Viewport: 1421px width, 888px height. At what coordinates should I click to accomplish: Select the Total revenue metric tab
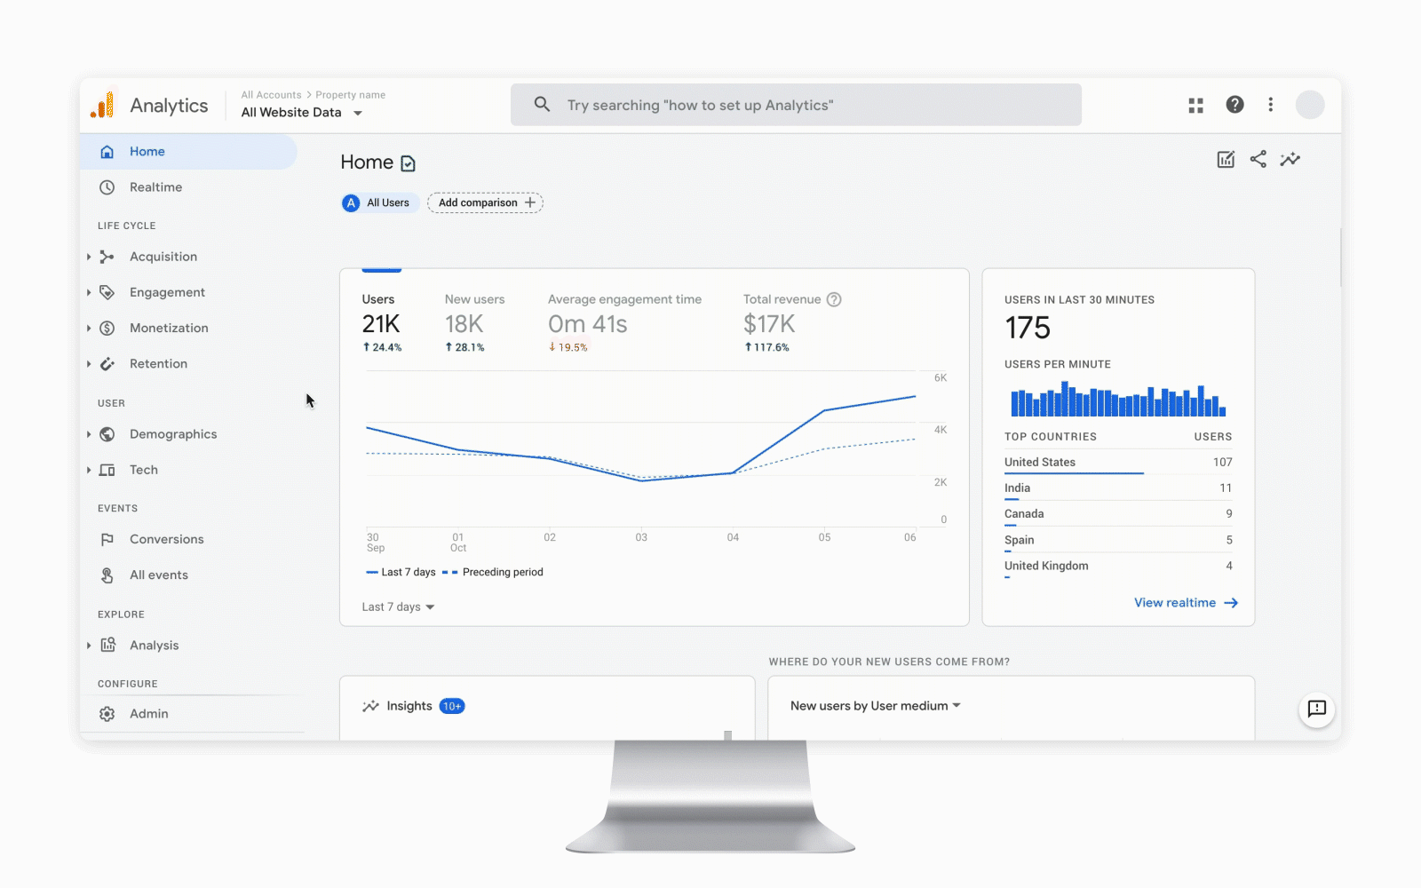coord(791,321)
